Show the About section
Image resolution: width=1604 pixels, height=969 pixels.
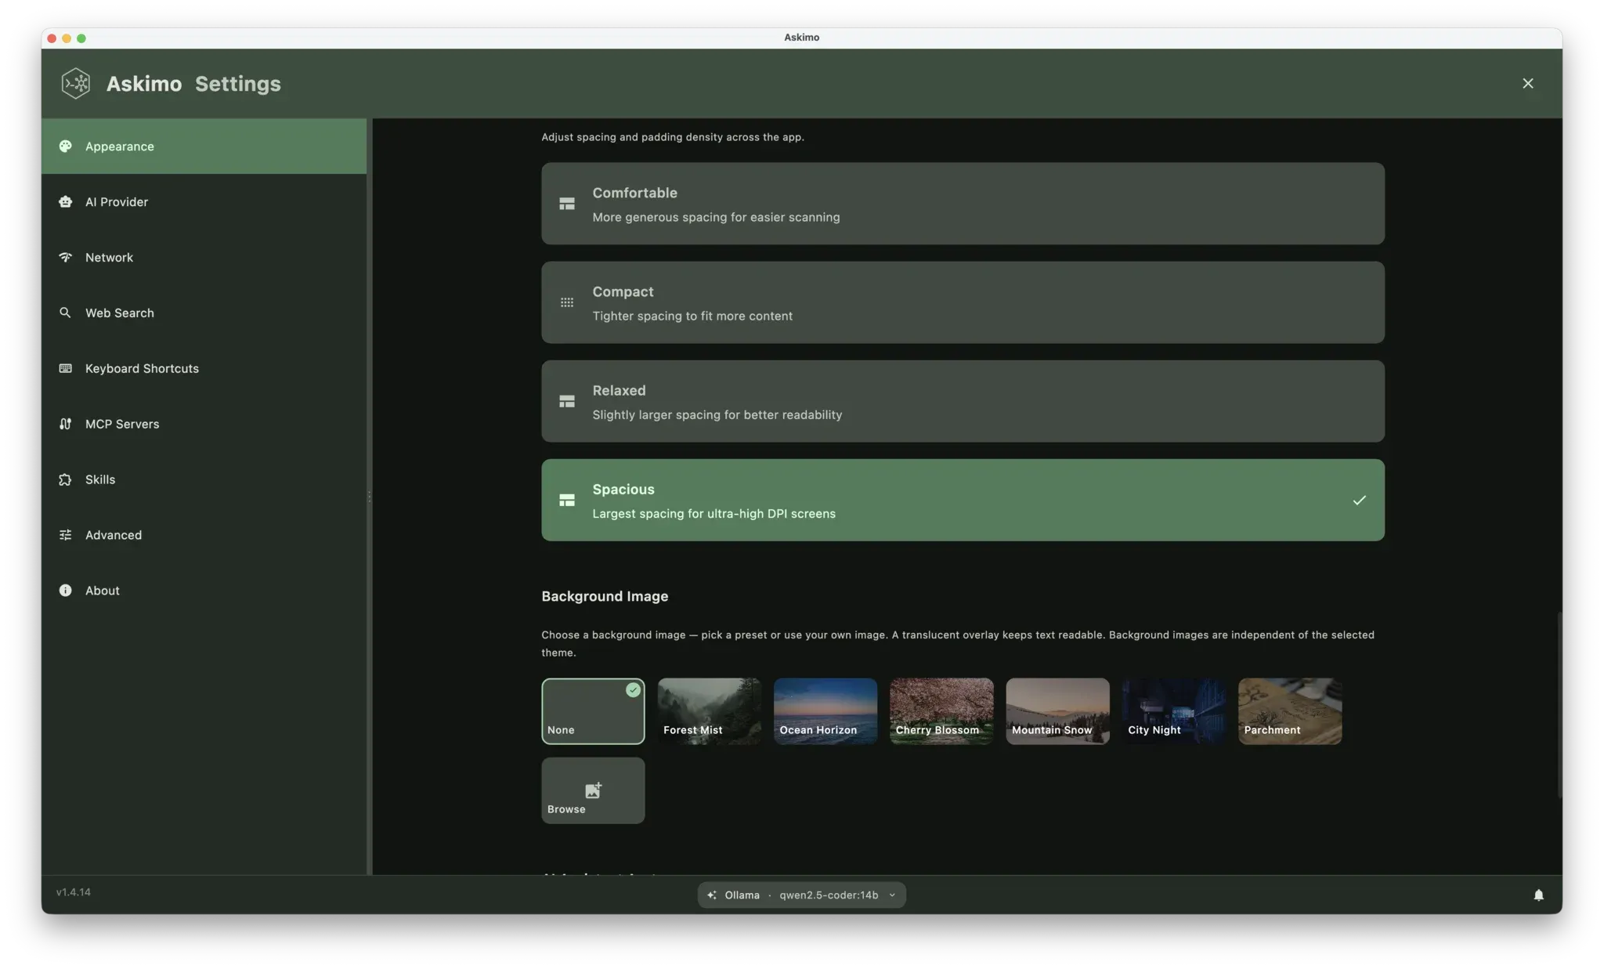pyautogui.click(x=204, y=591)
